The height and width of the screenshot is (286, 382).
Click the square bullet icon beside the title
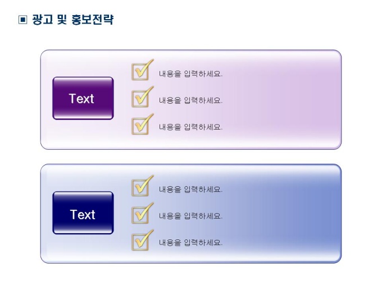[x=23, y=21]
